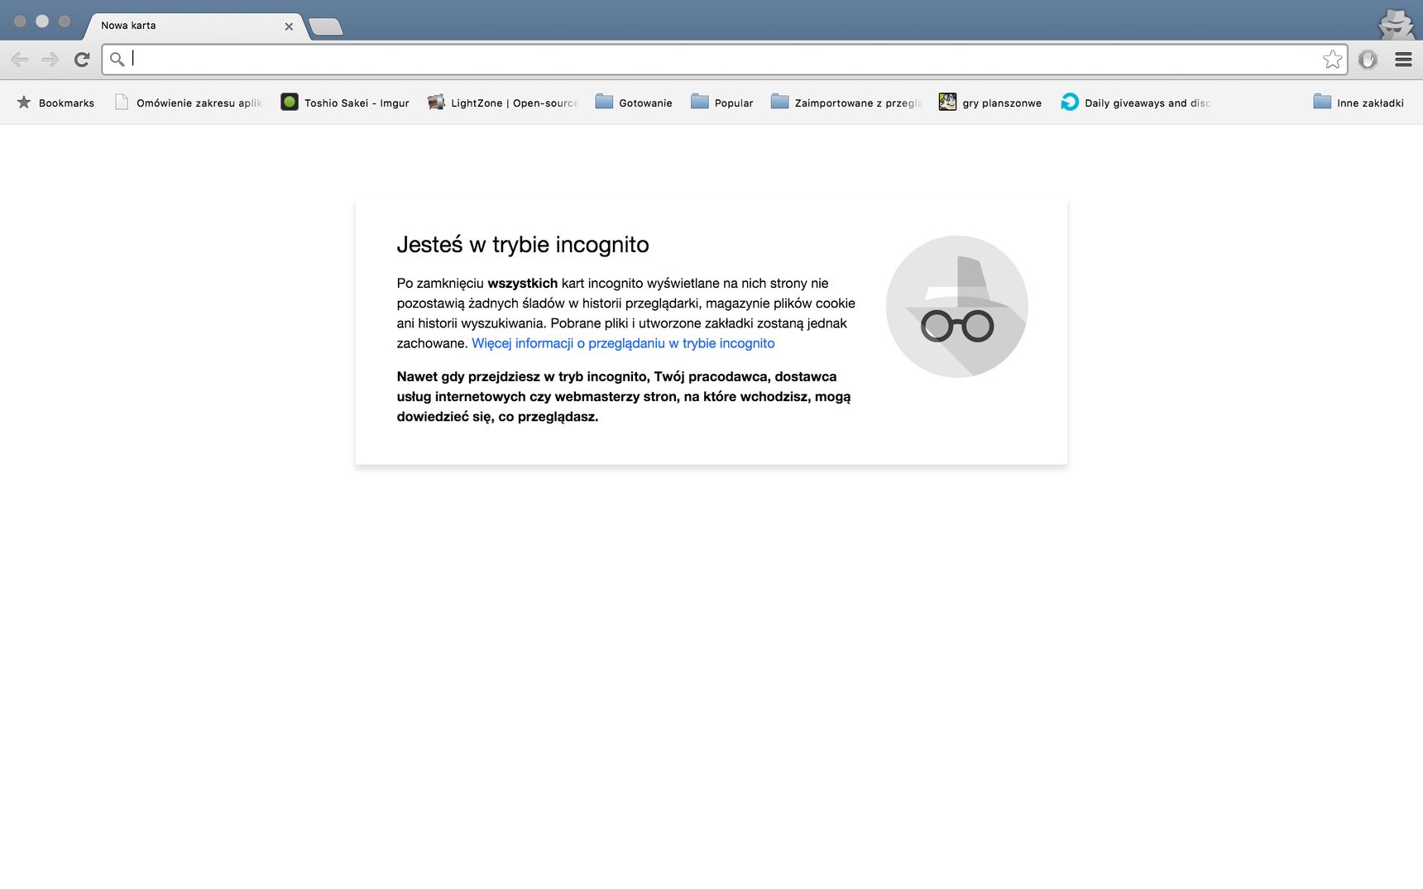Open the Chrome hamburger menu
This screenshot has width=1423, height=889.
click(1403, 60)
